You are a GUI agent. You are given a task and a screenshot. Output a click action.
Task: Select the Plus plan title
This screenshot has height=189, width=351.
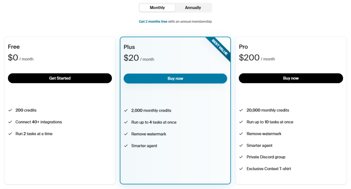click(x=129, y=47)
